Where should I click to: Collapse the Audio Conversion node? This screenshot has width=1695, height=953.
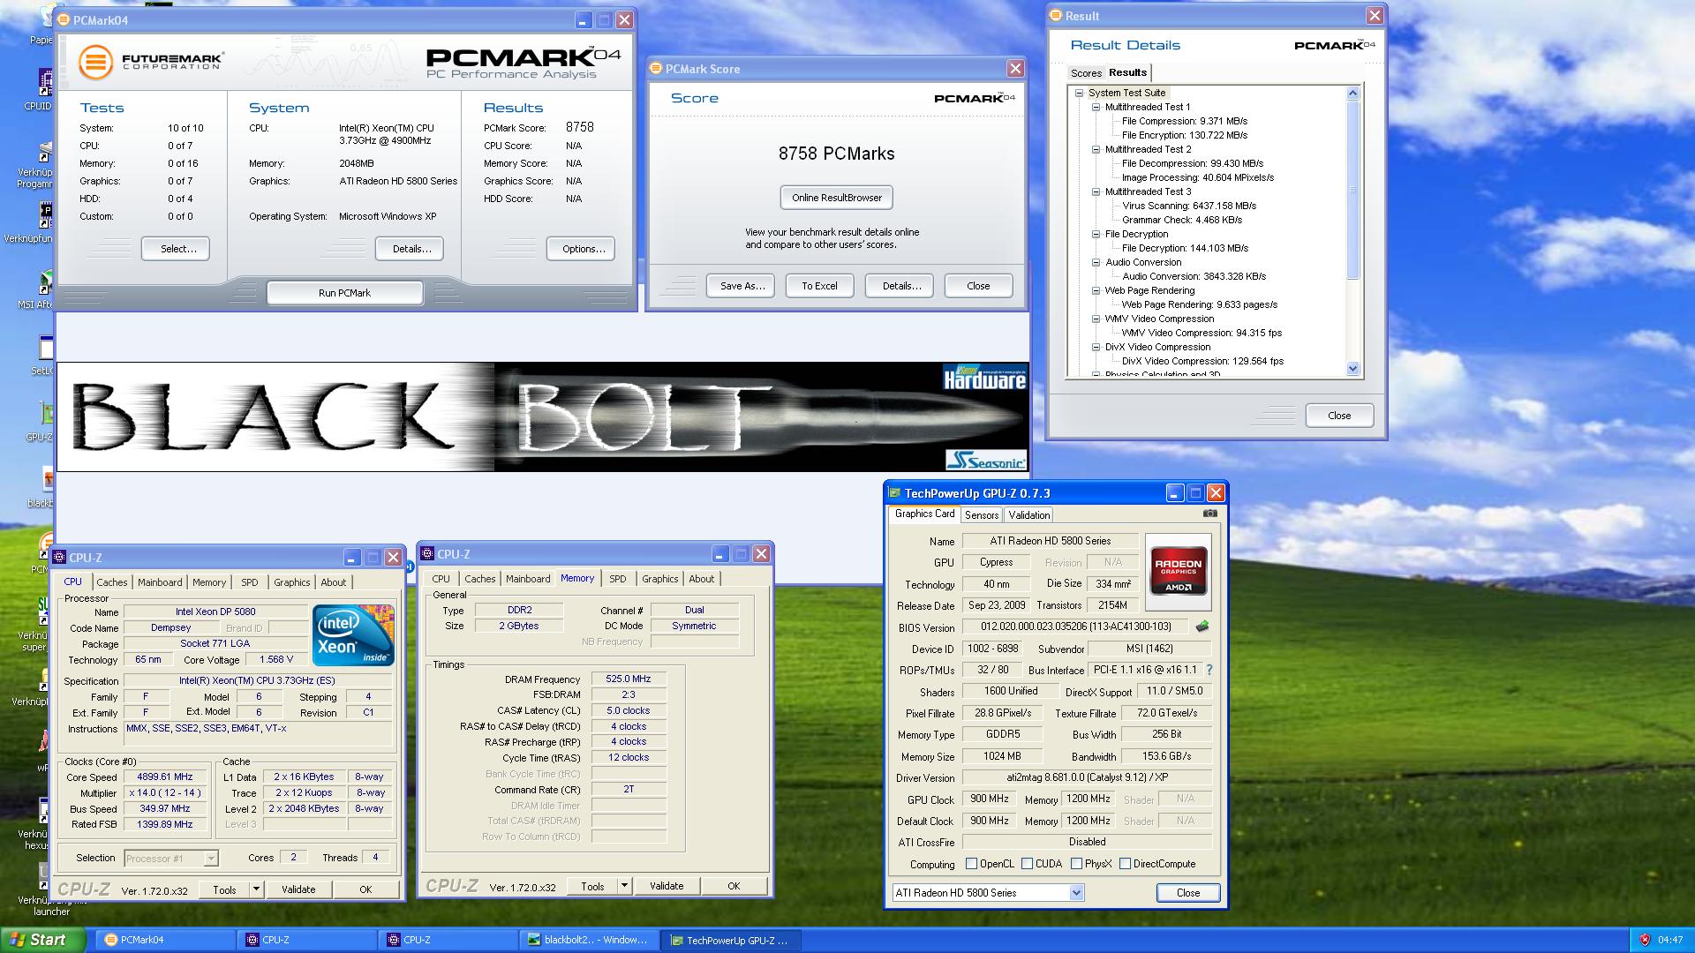point(1096,262)
